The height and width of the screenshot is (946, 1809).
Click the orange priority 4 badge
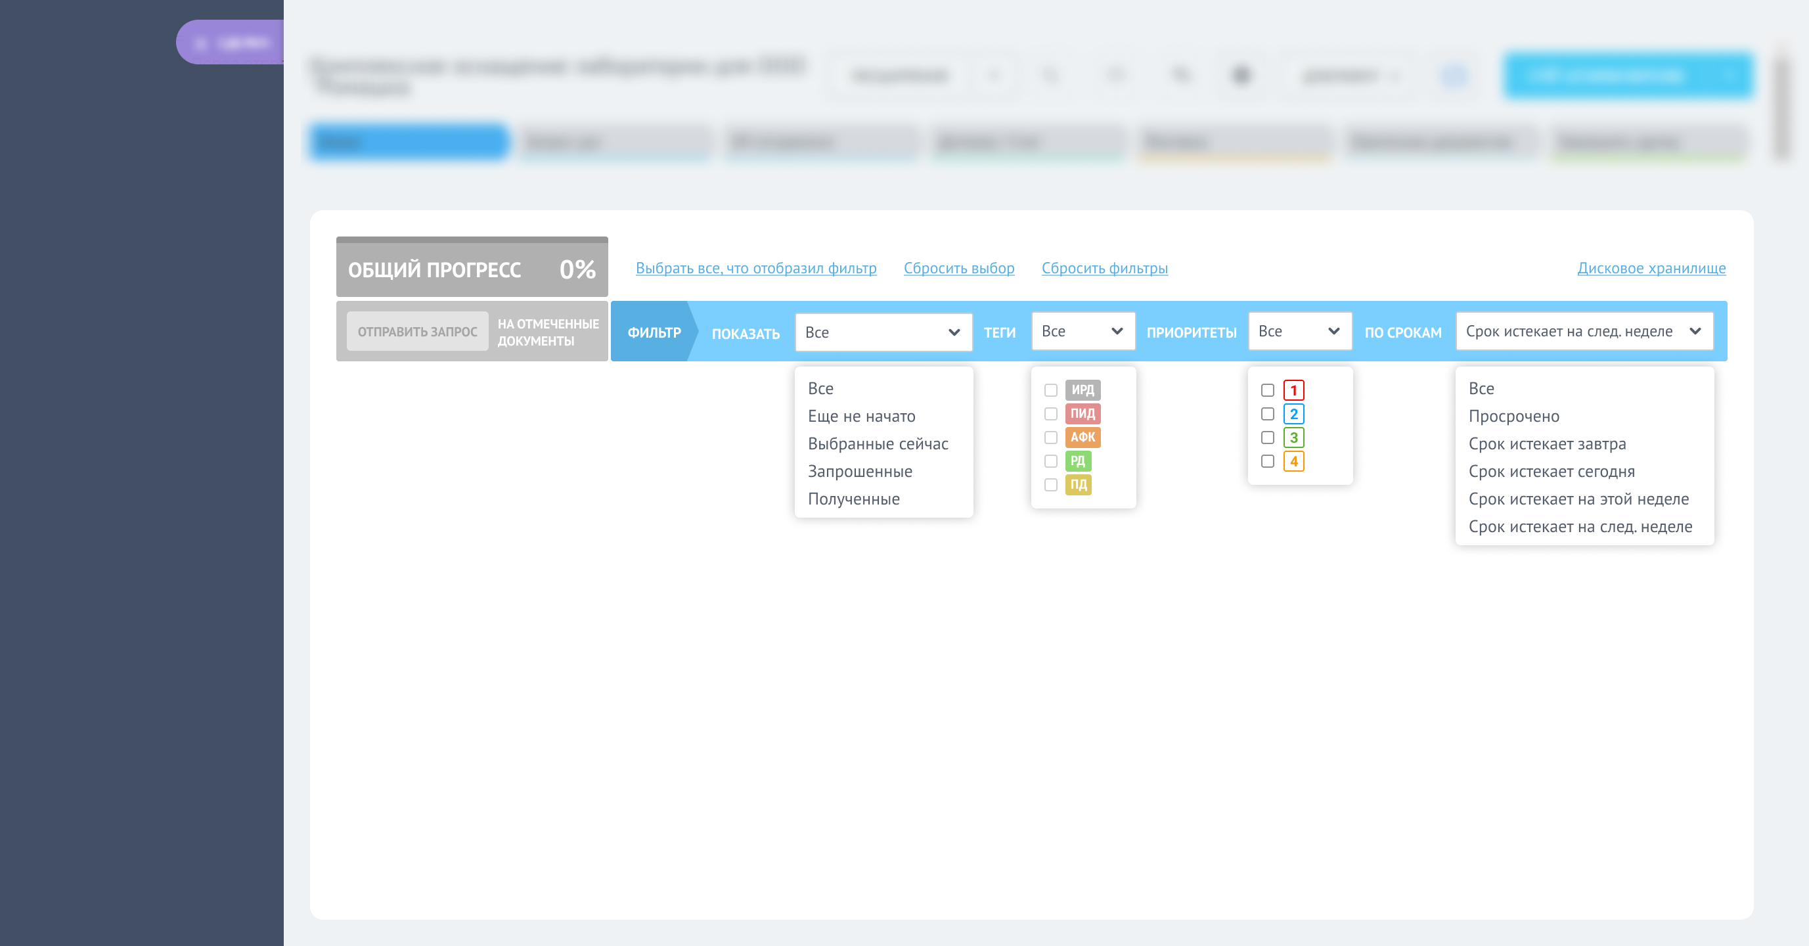(x=1293, y=461)
